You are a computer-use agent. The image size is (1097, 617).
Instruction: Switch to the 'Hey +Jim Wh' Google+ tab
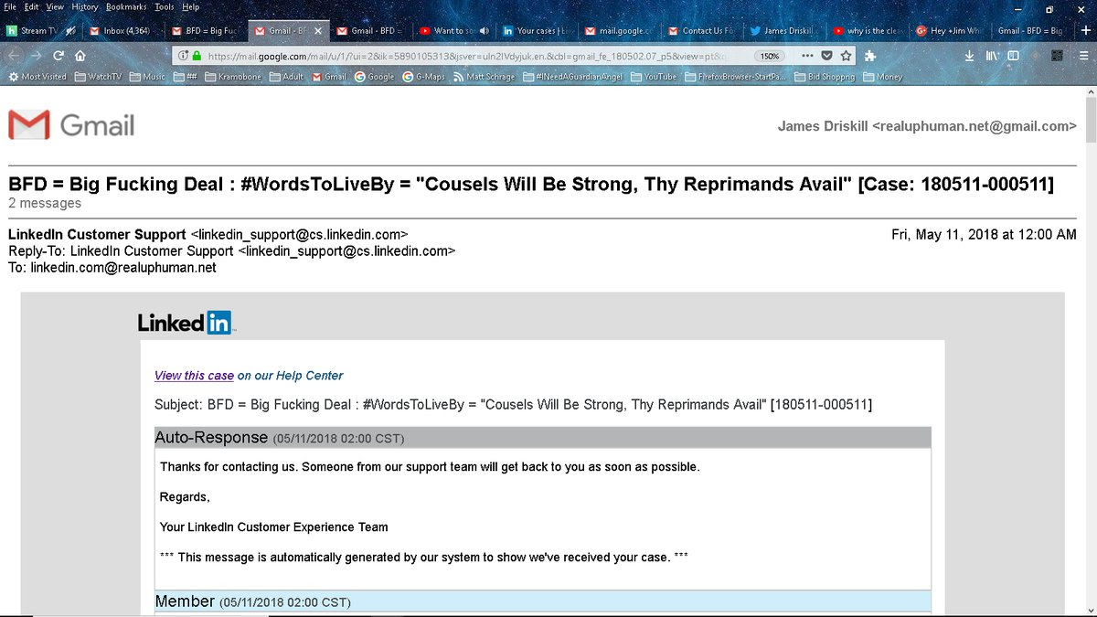tap(948, 31)
